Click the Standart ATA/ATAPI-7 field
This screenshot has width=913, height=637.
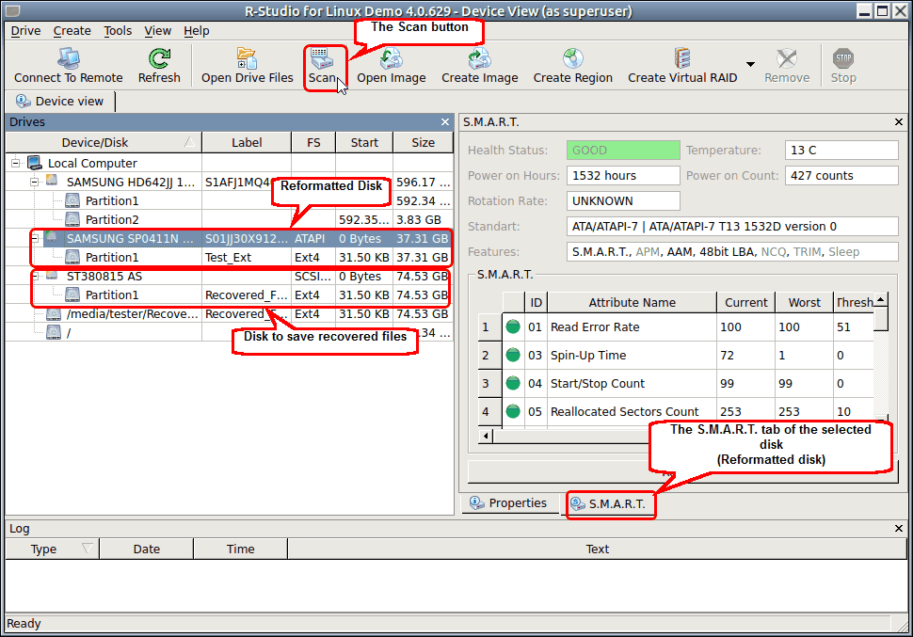732,227
